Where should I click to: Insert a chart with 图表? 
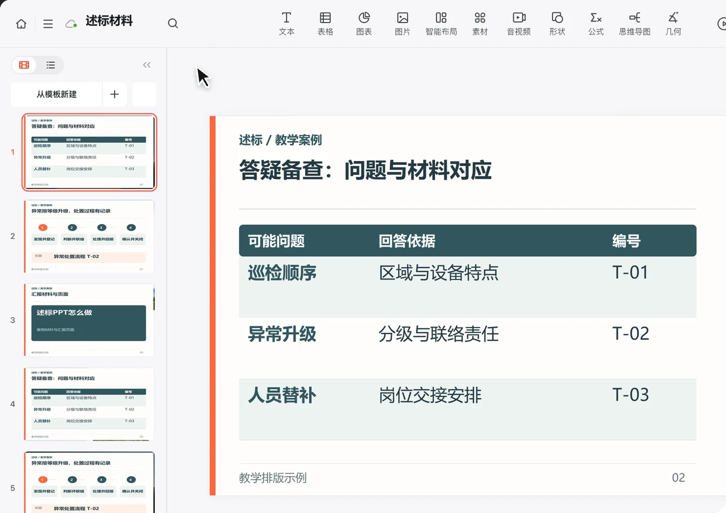tap(364, 24)
